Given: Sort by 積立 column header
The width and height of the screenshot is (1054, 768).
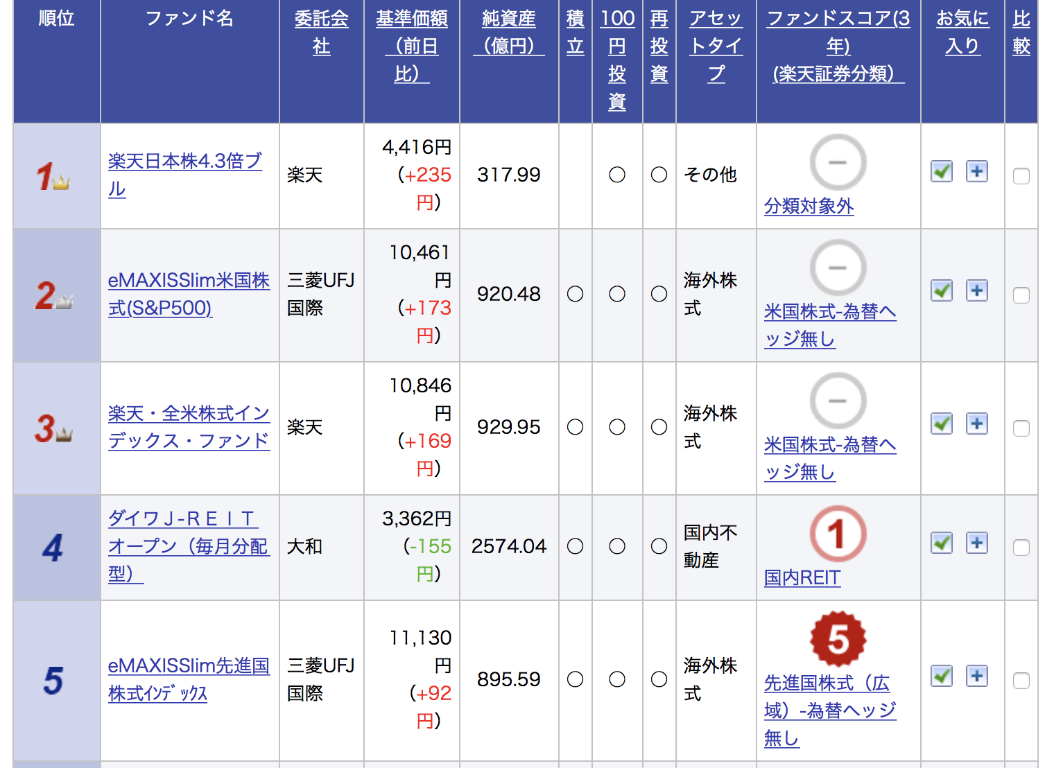Looking at the screenshot, I should [576, 33].
